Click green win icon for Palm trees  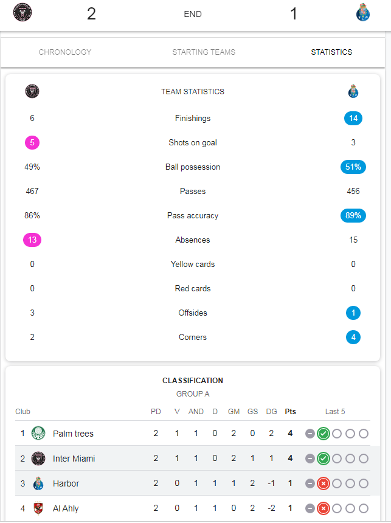[324, 434]
